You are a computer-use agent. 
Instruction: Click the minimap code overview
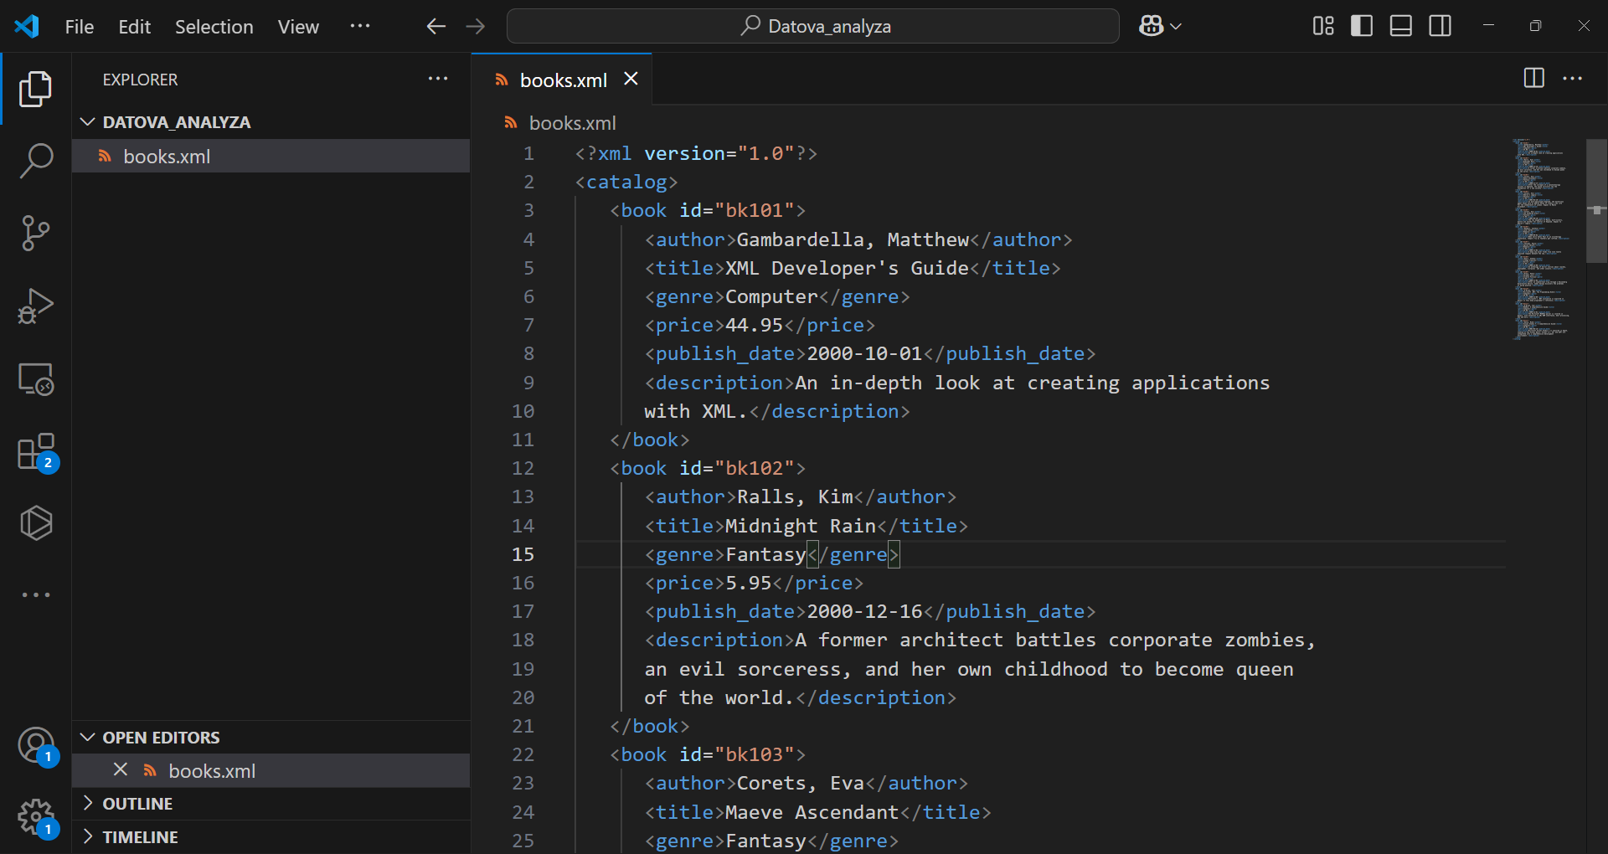[x=1541, y=239]
